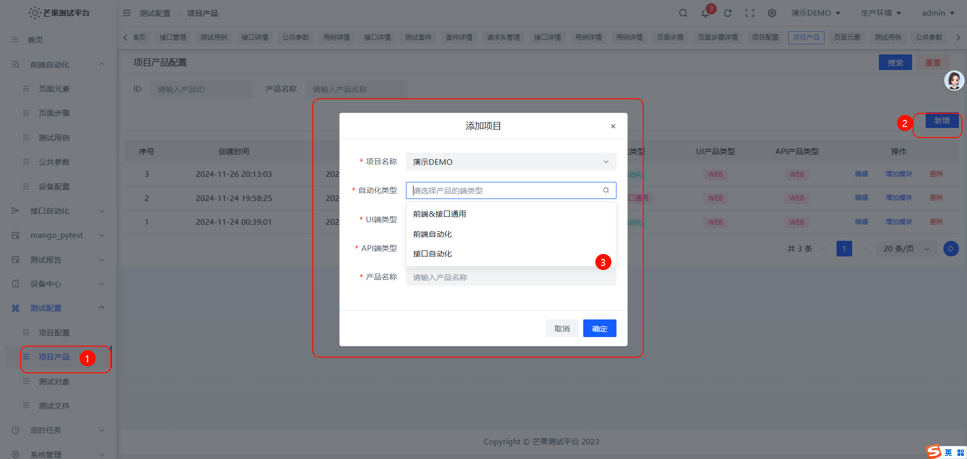Click the page refresh icon in the header
This screenshot has width=967, height=459.
(727, 13)
